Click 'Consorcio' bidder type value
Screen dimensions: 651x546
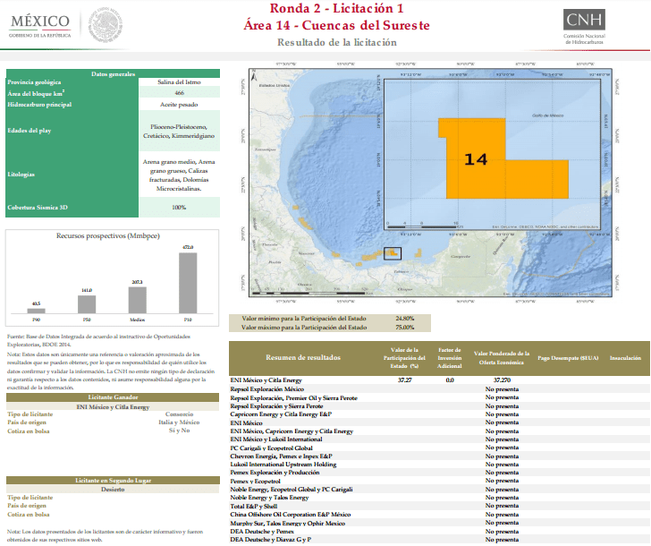[x=179, y=414]
